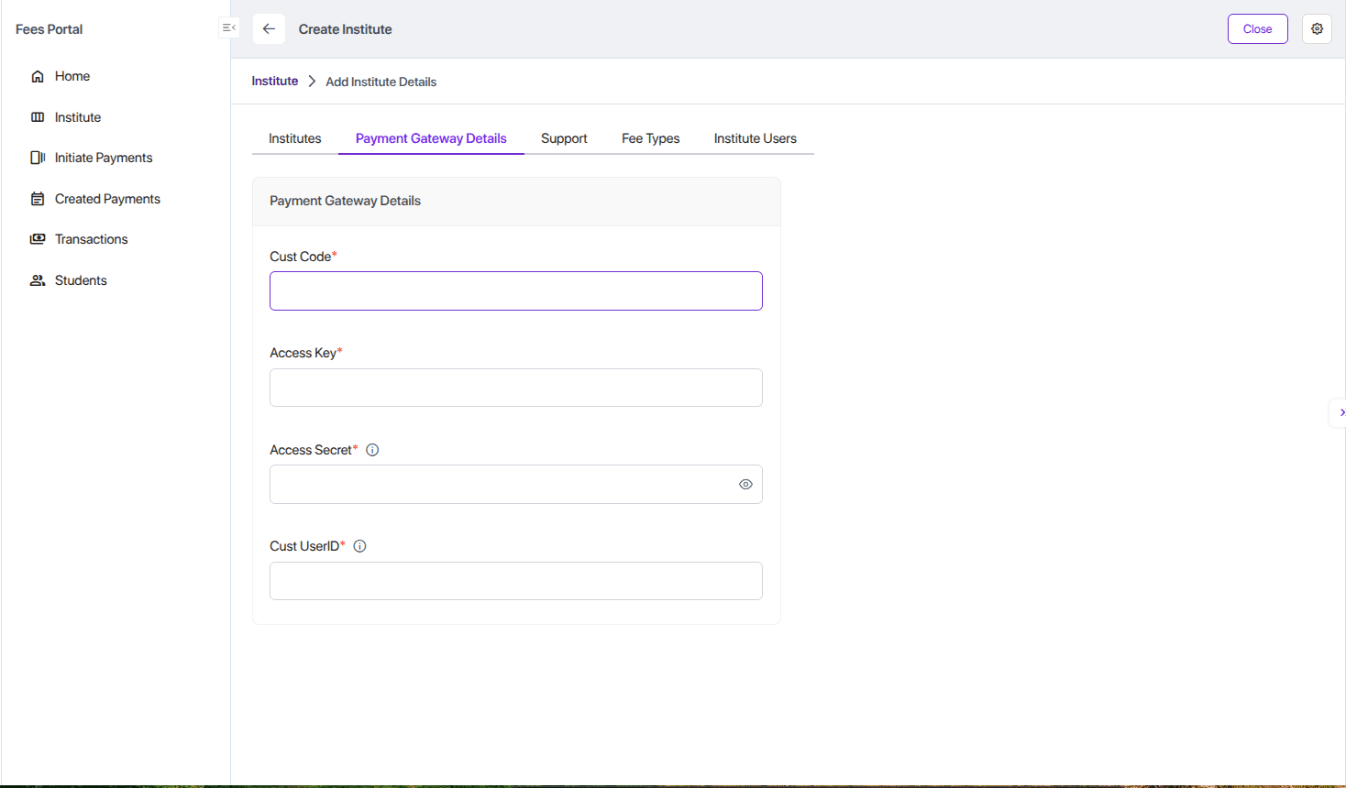
Task: Click the Cust Code field label
Action: (x=301, y=257)
